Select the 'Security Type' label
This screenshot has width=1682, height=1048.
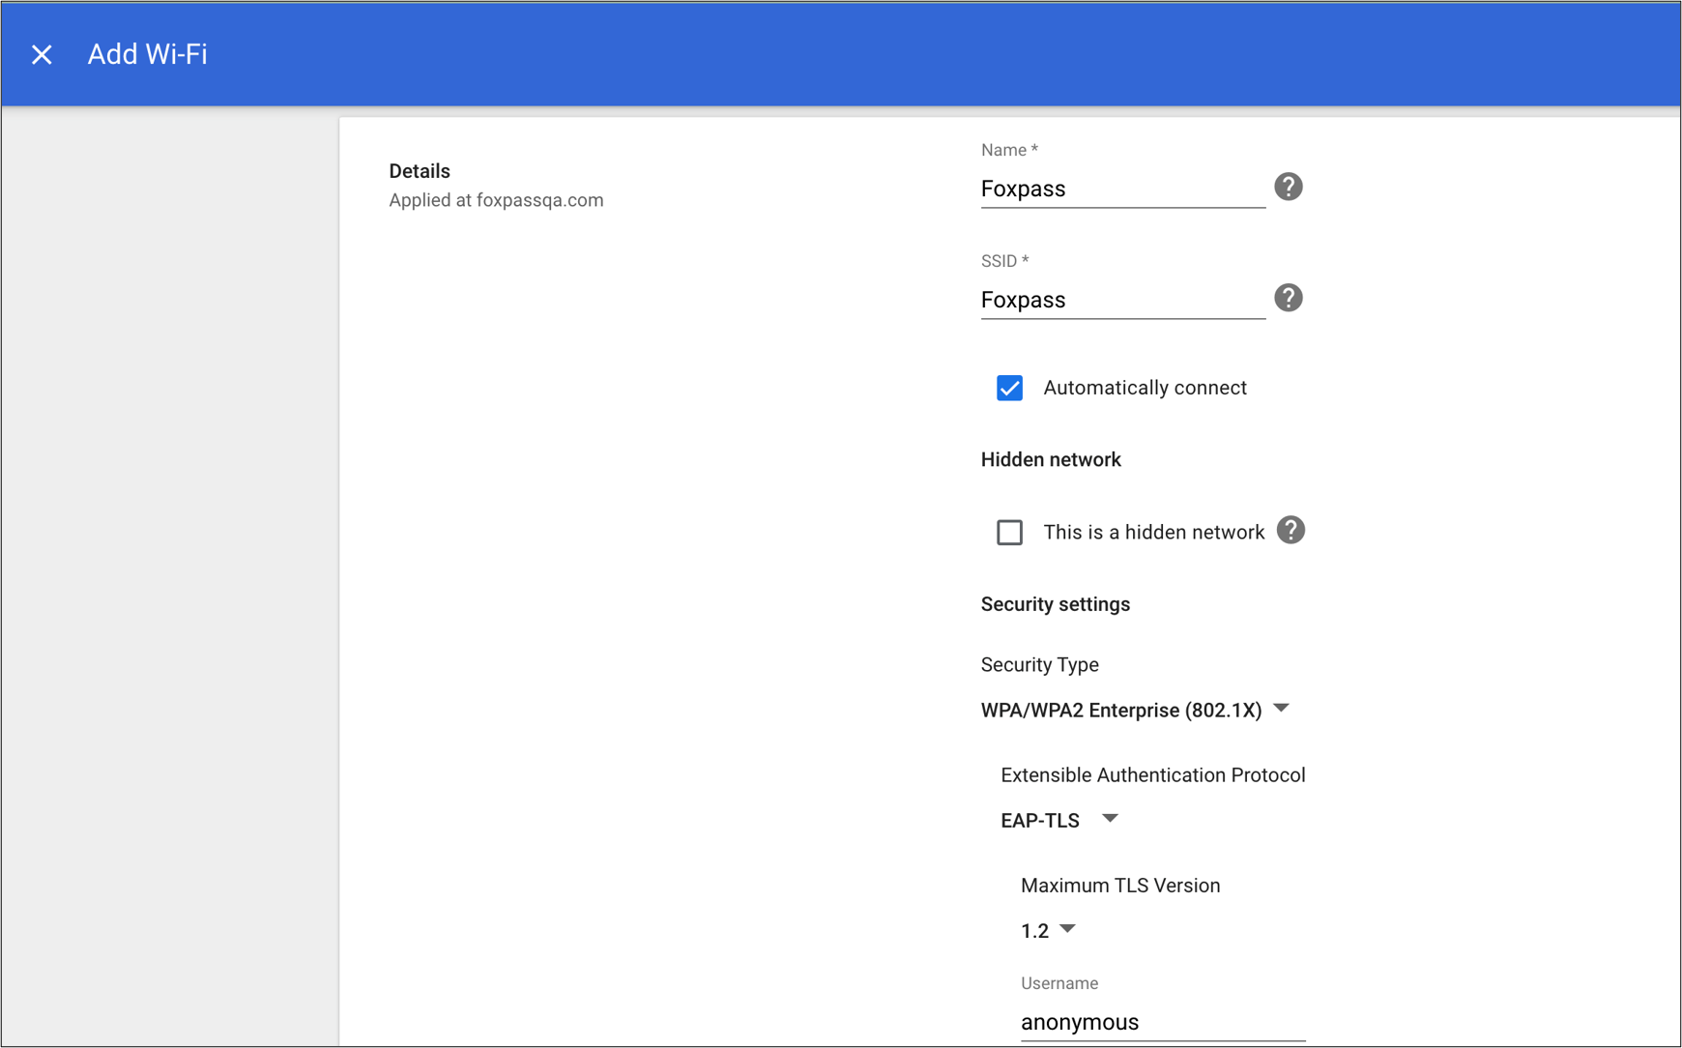[1039, 665]
